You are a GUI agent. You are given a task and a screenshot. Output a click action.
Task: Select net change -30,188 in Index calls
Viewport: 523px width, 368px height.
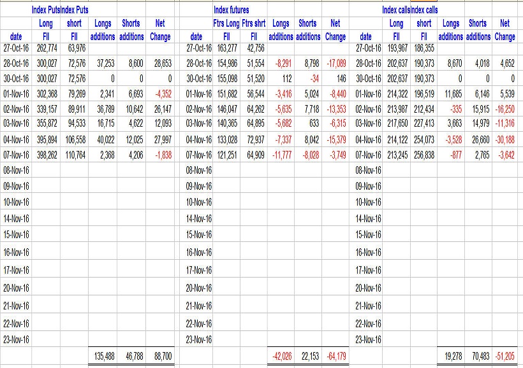click(x=503, y=139)
